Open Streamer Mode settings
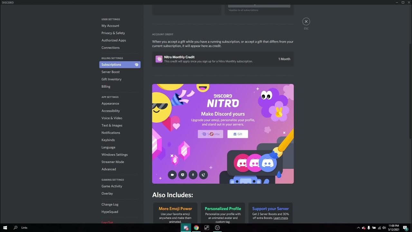The width and height of the screenshot is (412, 232). point(113,162)
